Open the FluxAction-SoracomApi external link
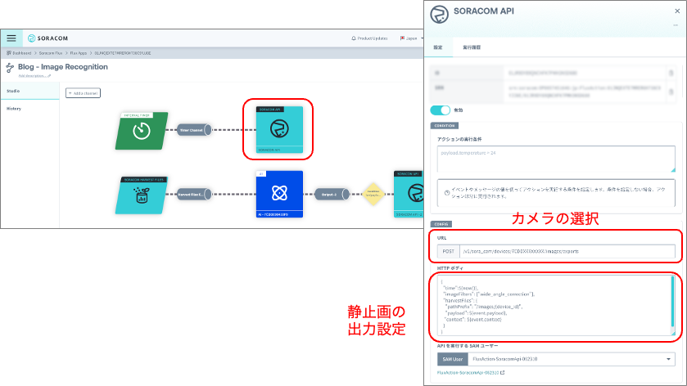Image resolution: width=687 pixels, height=386 pixels. pyautogui.click(x=471, y=373)
